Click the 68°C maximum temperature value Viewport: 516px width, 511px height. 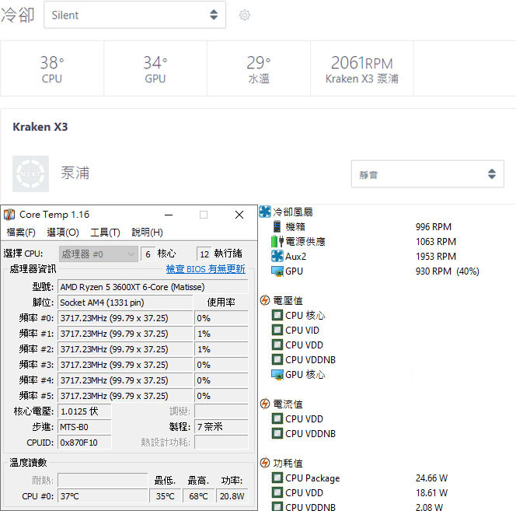198,496
